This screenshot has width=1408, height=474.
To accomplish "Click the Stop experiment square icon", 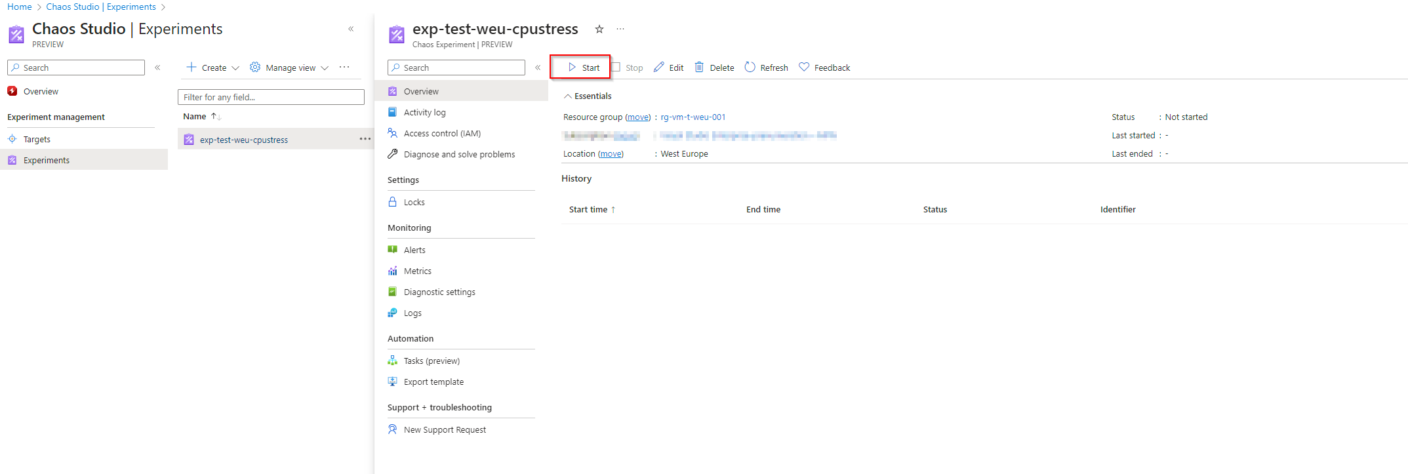I will [x=616, y=67].
